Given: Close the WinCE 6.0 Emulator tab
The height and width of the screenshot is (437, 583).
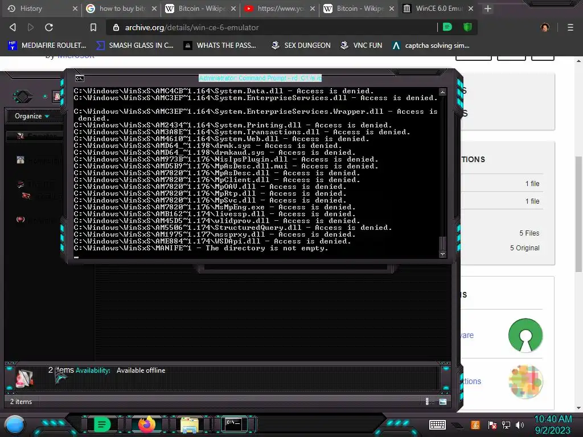Looking at the screenshot, I should [471, 9].
